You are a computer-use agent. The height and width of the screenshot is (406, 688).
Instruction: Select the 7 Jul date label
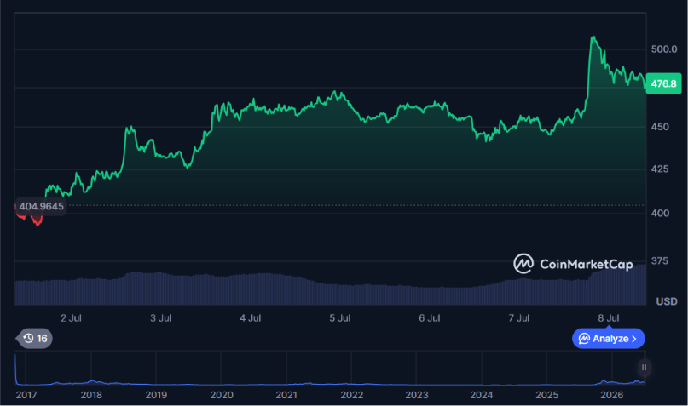(519, 318)
